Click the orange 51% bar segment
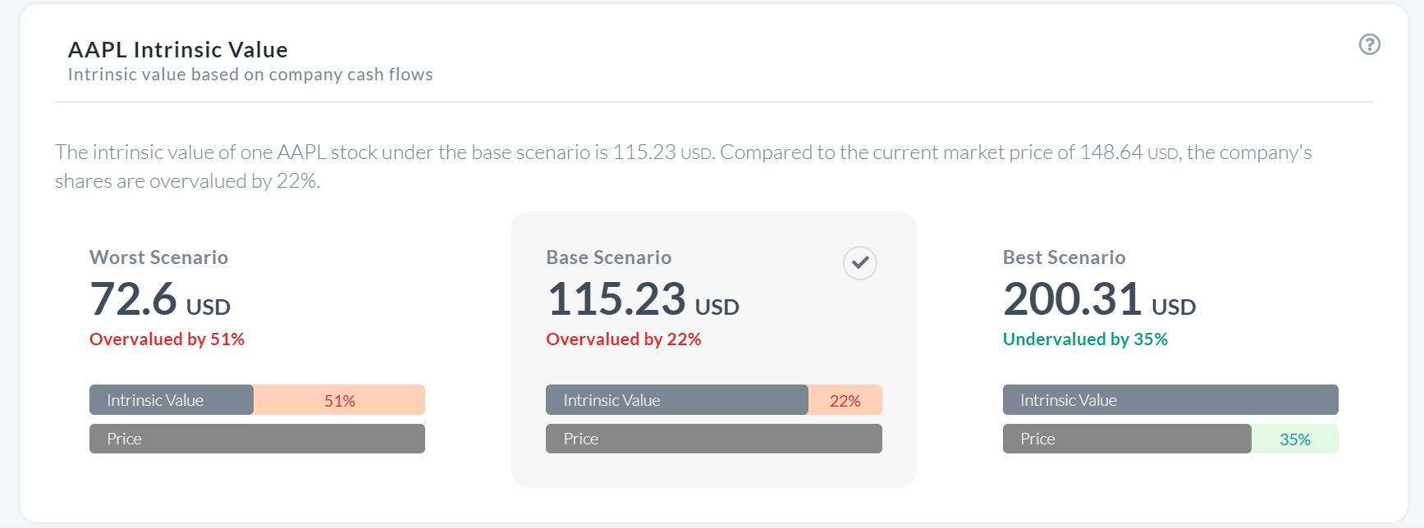Image resolution: width=1424 pixels, height=528 pixels. tap(339, 400)
